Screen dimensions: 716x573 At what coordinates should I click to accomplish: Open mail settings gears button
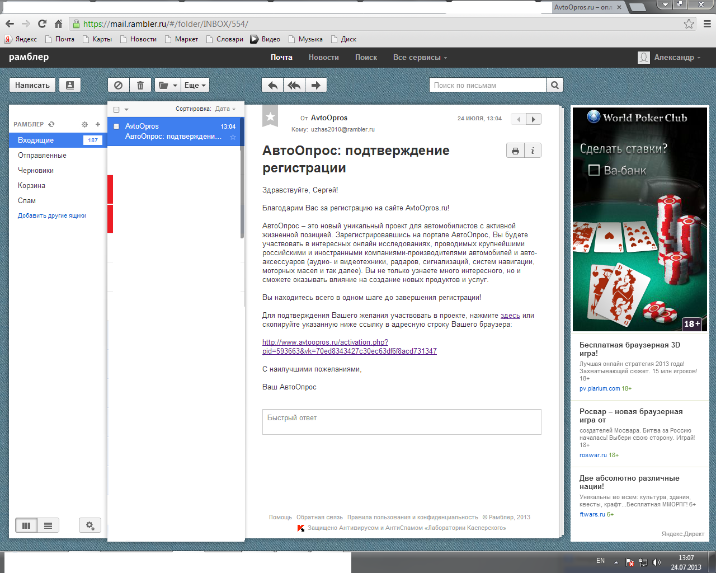90,525
